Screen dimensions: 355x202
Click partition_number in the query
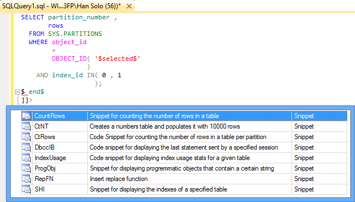[79, 17]
